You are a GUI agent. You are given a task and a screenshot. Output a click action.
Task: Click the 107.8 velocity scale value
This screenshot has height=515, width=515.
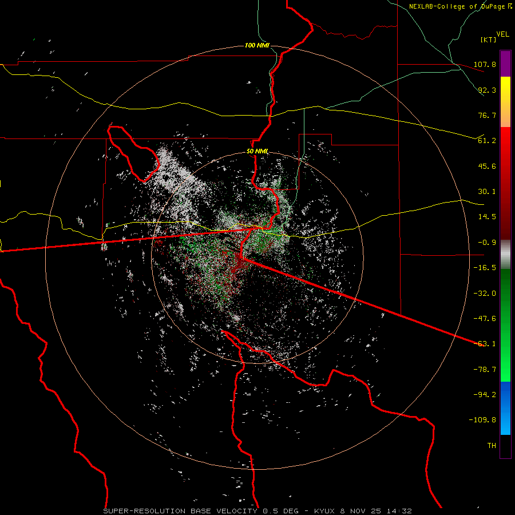[485, 64]
